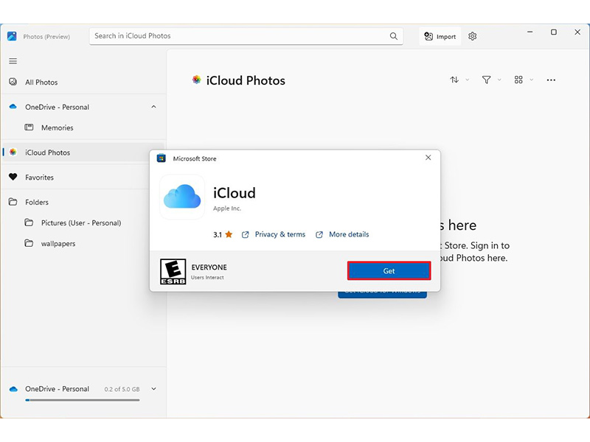
Task: Toggle the hamburger navigation menu
Action: click(13, 61)
